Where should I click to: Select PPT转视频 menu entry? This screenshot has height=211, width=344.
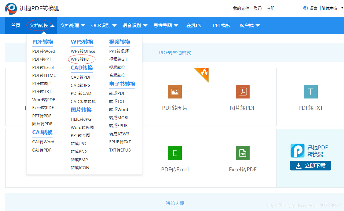(119, 51)
